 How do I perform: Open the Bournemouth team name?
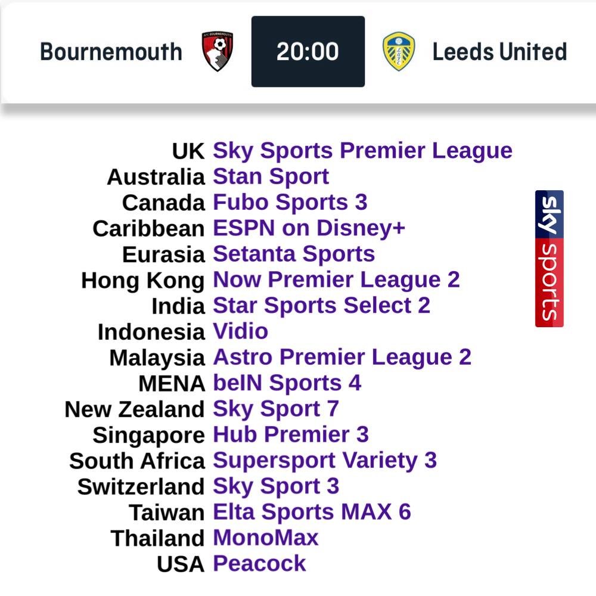coord(111,52)
